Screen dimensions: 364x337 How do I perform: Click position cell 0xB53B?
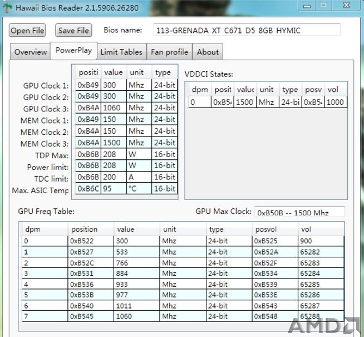point(91,295)
